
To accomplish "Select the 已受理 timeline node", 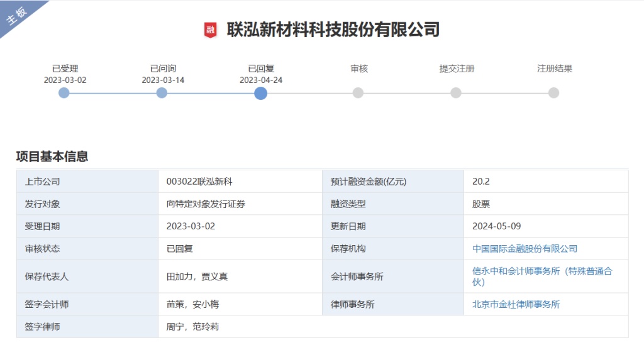I will click(x=64, y=93).
